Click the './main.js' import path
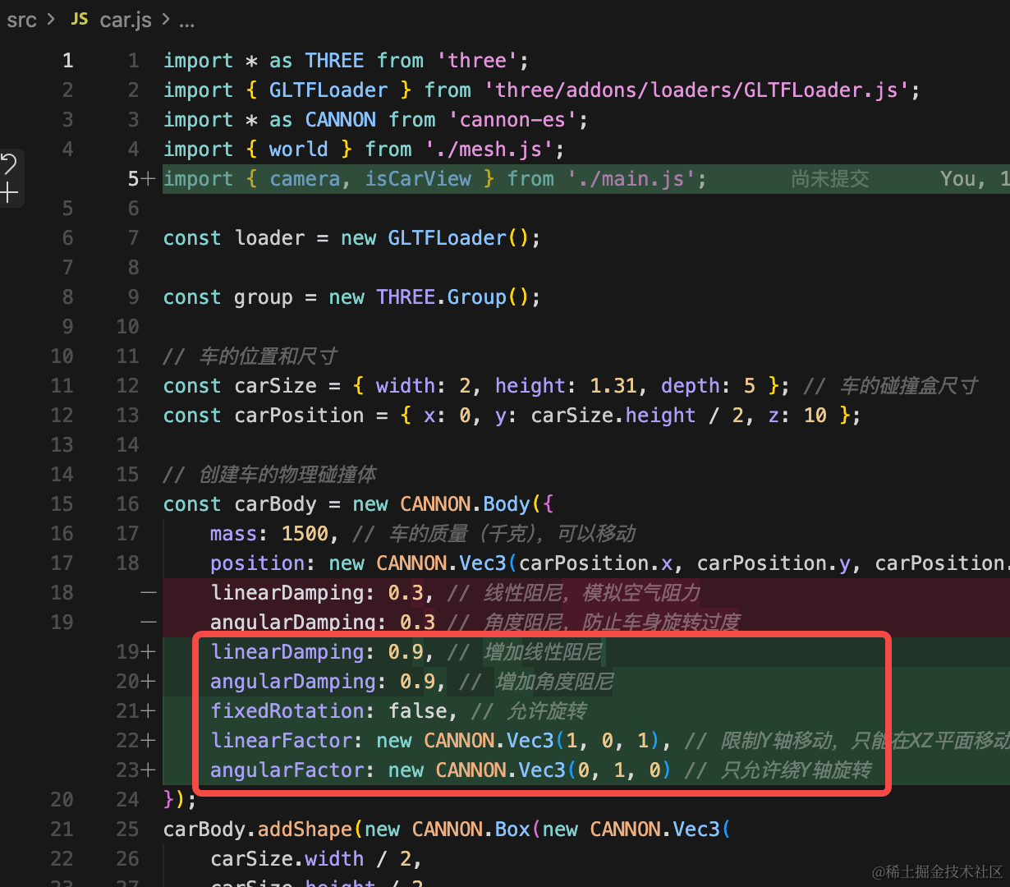1010x887 pixels. (x=631, y=179)
